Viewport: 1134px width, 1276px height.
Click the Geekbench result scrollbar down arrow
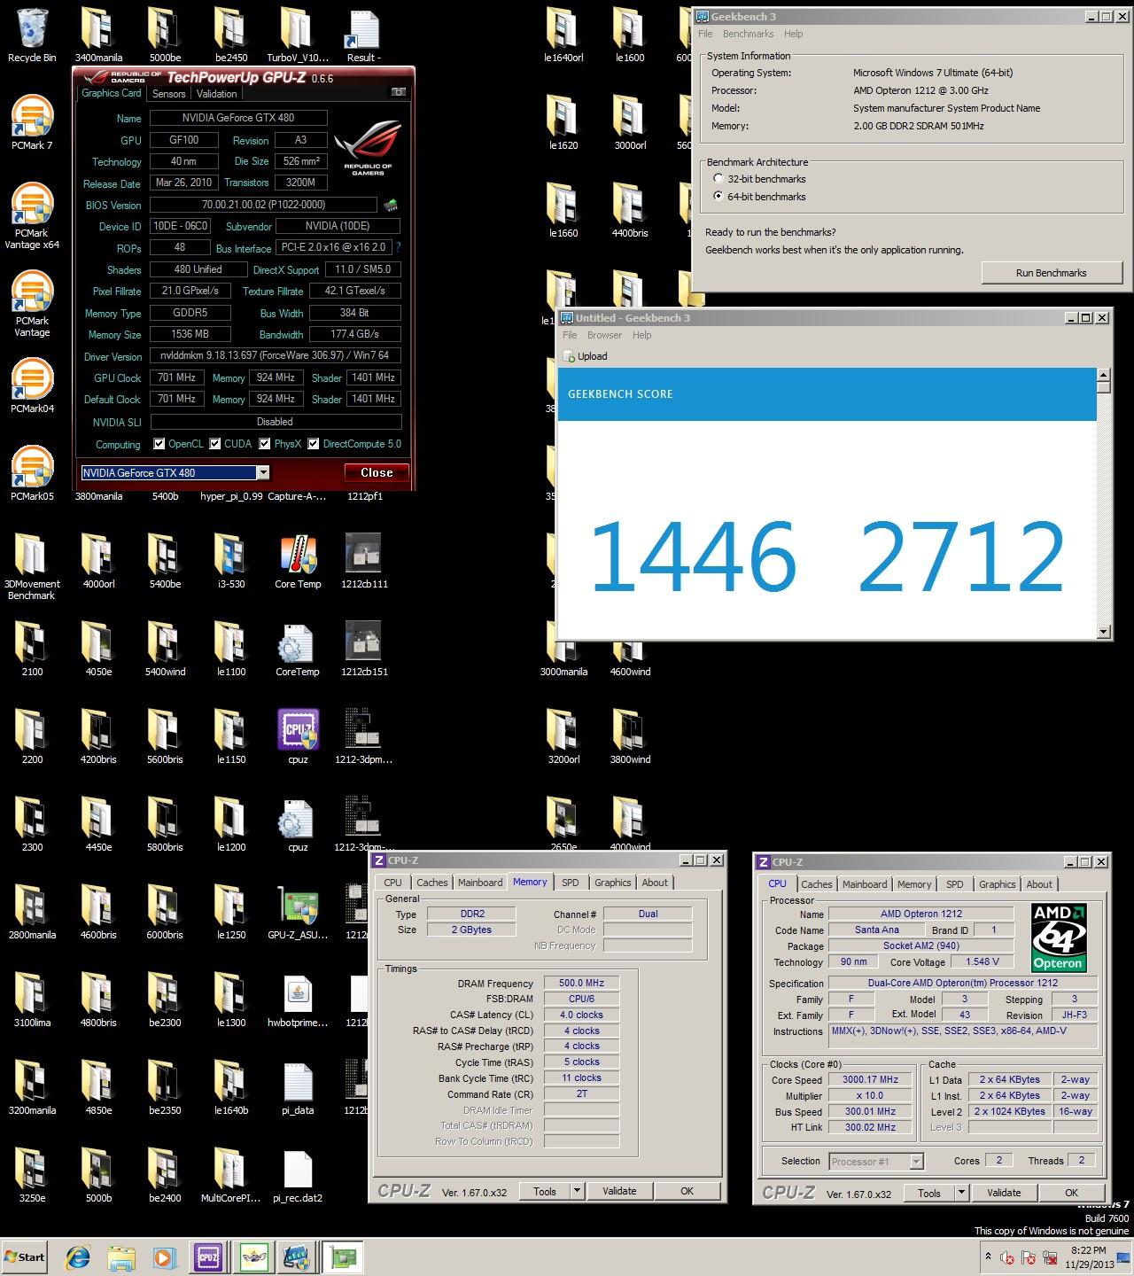tap(1103, 632)
